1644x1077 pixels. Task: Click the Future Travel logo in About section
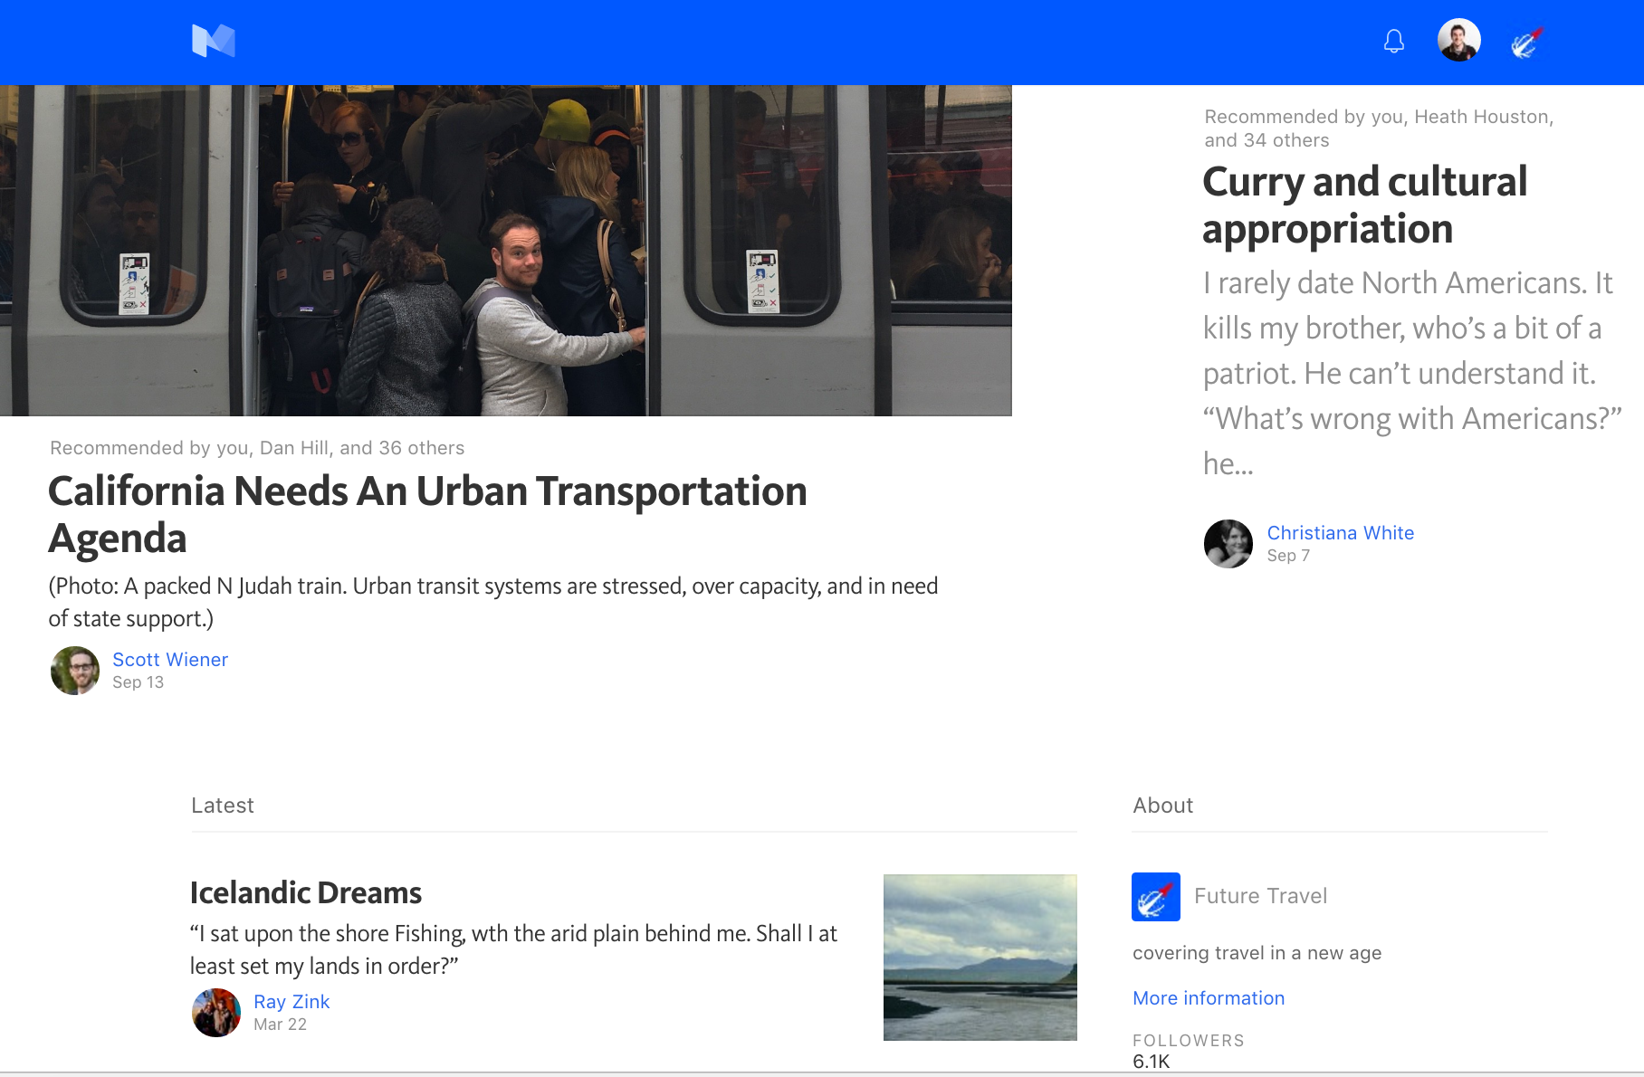pos(1156,897)
